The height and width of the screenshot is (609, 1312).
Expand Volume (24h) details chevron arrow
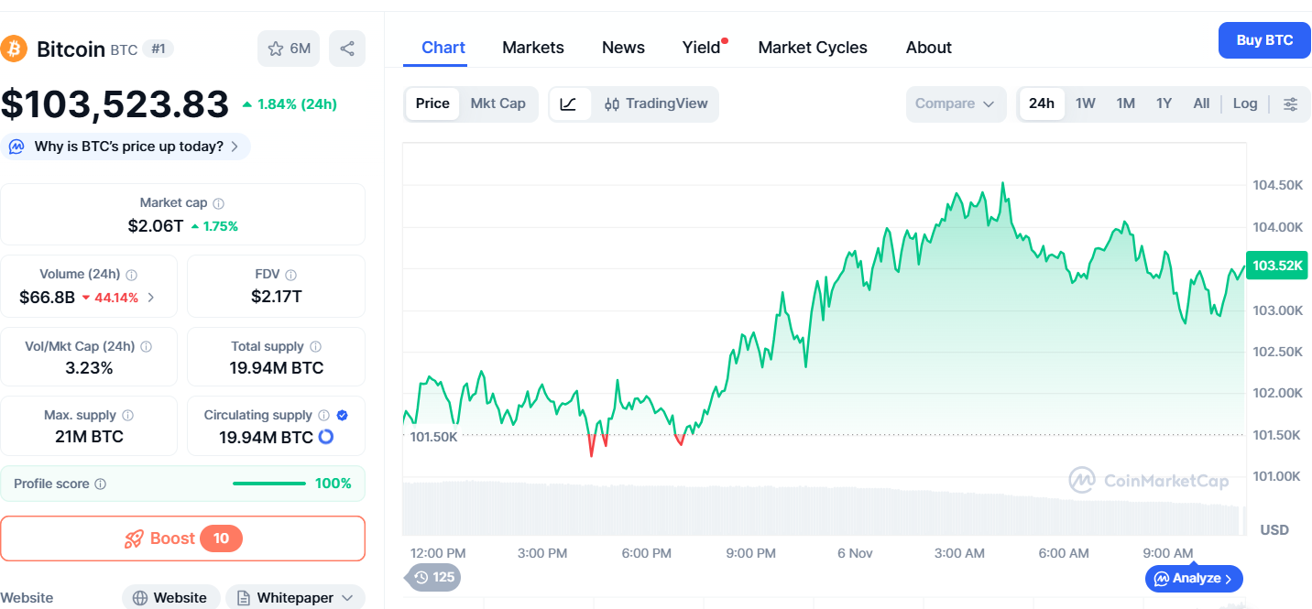[151, 298]
